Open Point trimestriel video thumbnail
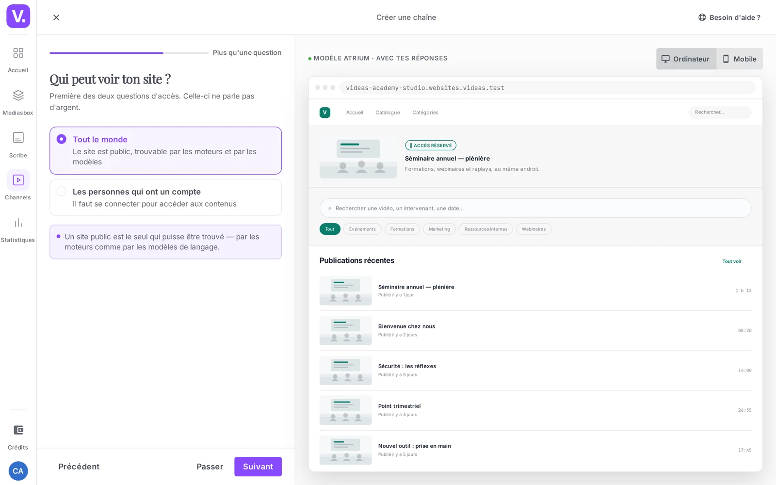776x485 pixels. 346,410
